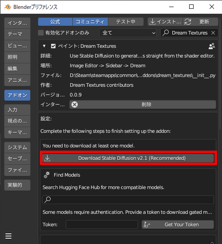Screen dimensions: 222x244
Task: Open the 視点の... preferences tab
Action: coord(17,121)
